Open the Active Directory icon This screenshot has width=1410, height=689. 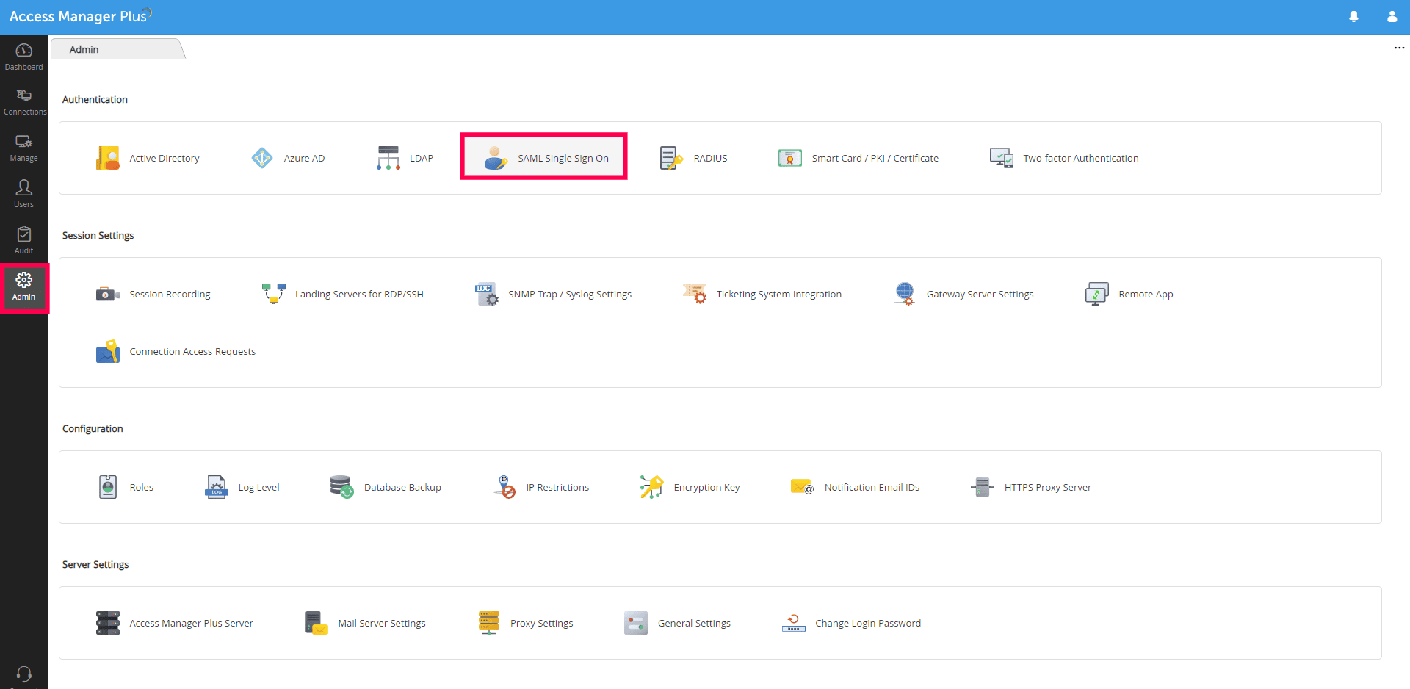coord(107,158)
